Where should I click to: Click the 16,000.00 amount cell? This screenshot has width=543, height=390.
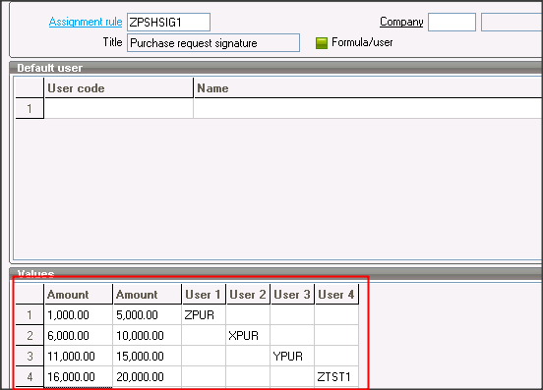pyautogui.click(x=79, y=376)
